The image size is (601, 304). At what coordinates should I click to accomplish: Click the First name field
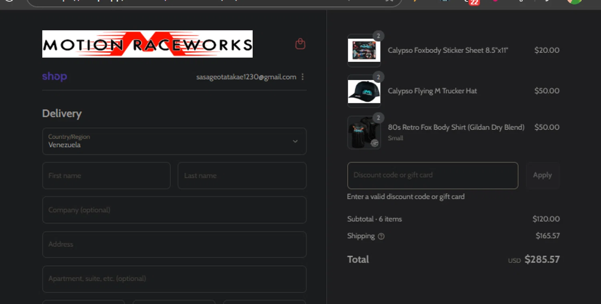pos(106,176)
